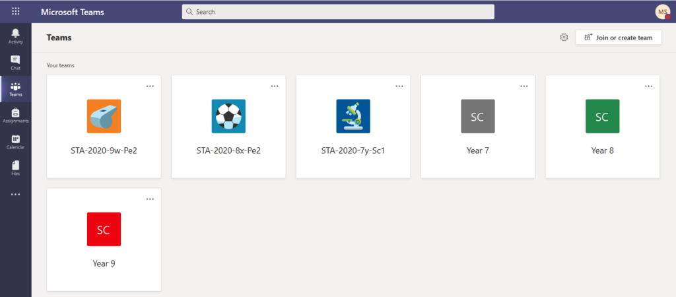Screen dimensions: 676x297
Task: Click the Microsoft Teams title
Action: (x=73, y=12)
